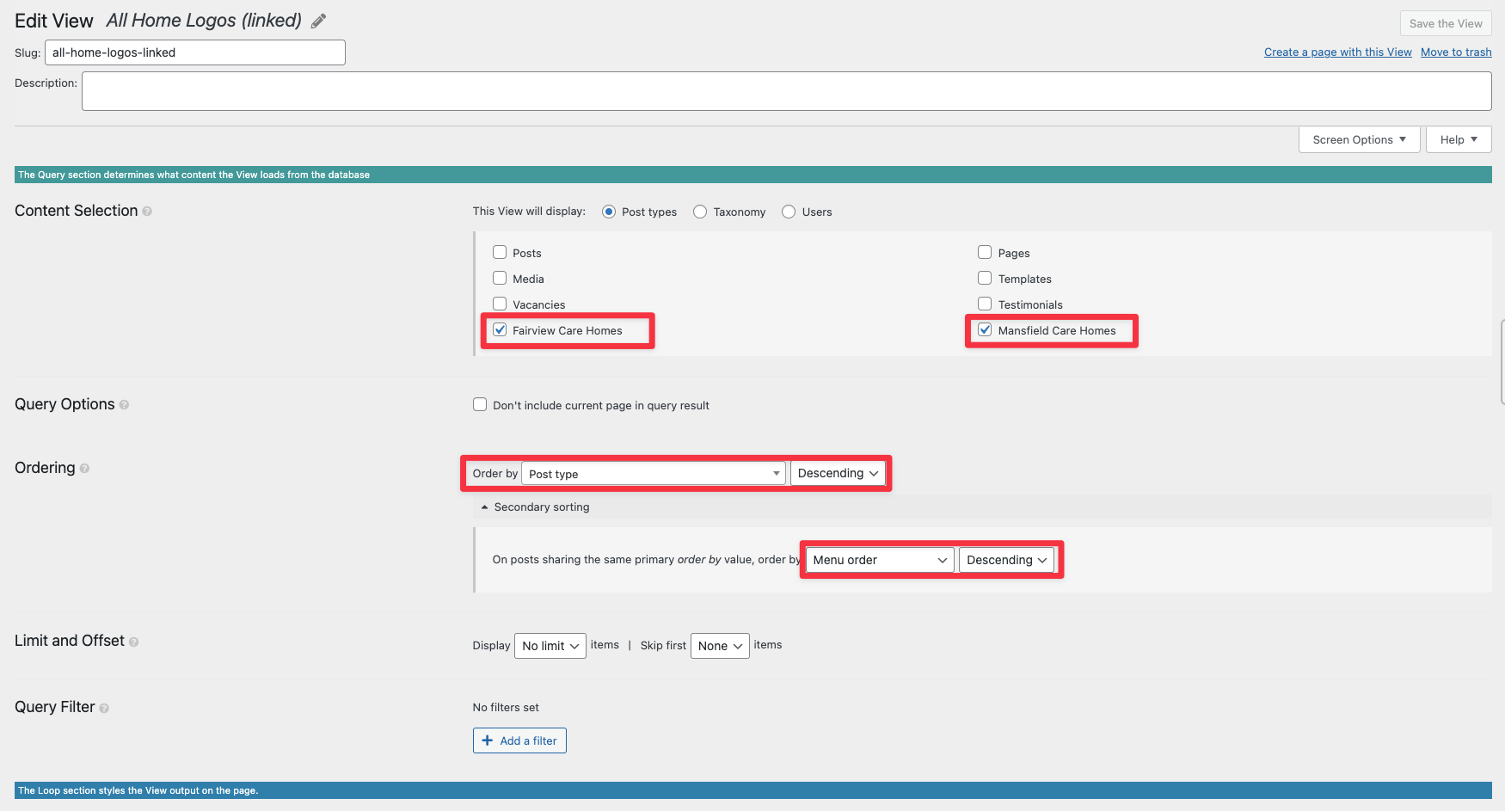The image size is (1505, 811).
Task: Check the Posts checkbox
Action: pyautogui.click(x=500, y=252)
